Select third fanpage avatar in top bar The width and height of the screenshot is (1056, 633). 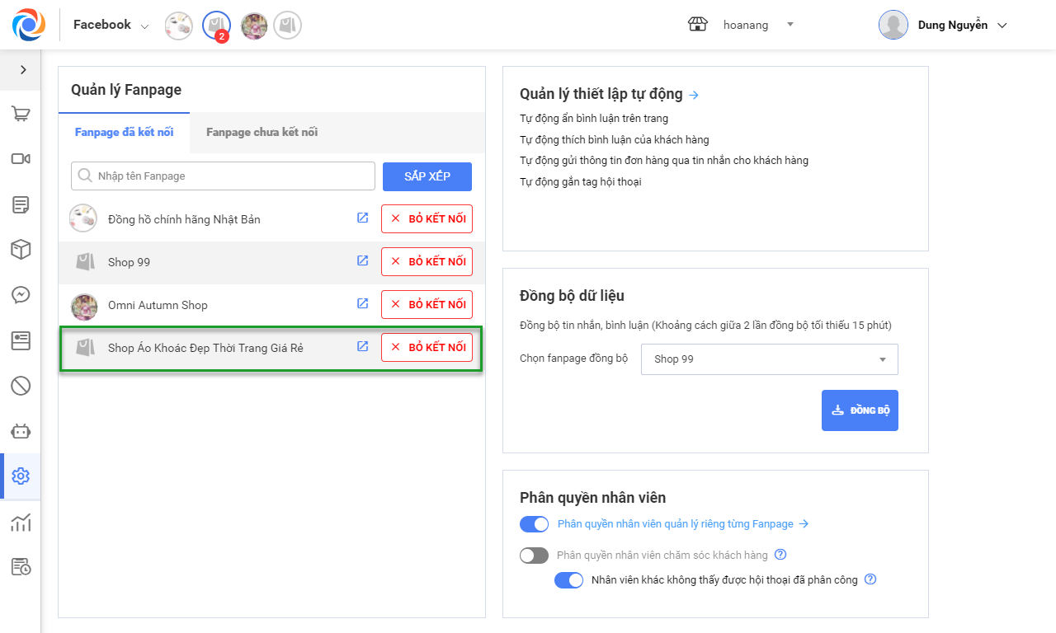click(x=253, y=26)
